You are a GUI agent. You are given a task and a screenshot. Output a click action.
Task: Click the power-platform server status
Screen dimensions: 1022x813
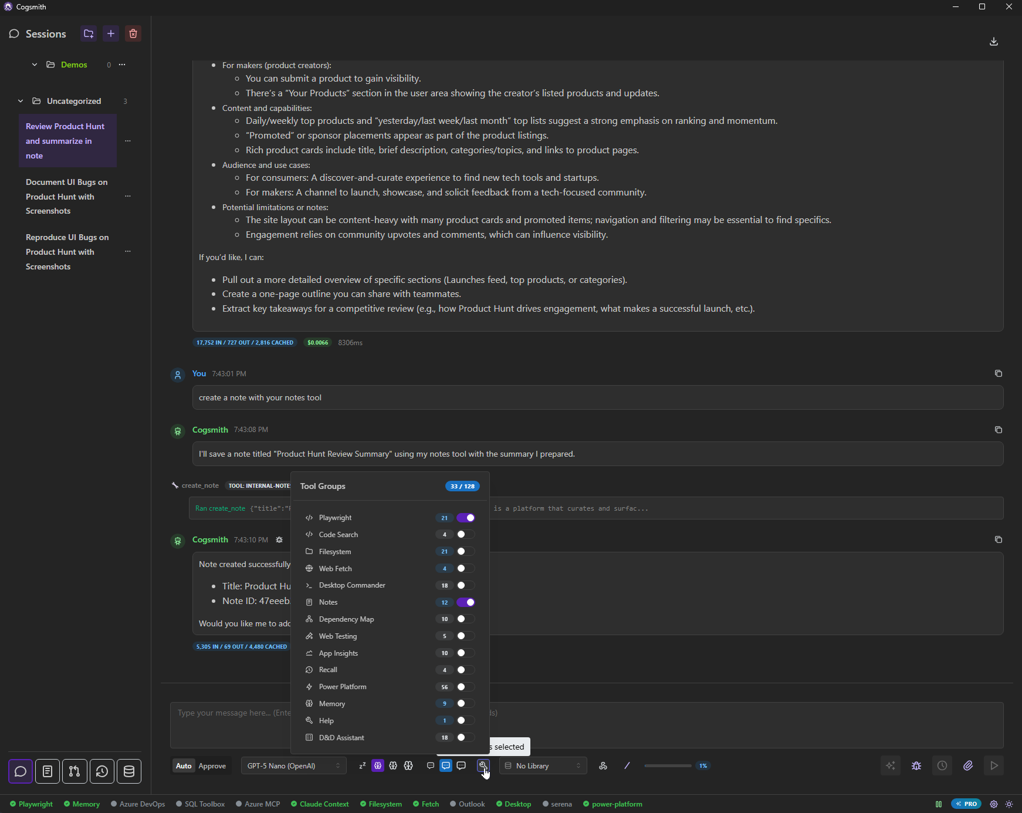(x=612, y=804)
